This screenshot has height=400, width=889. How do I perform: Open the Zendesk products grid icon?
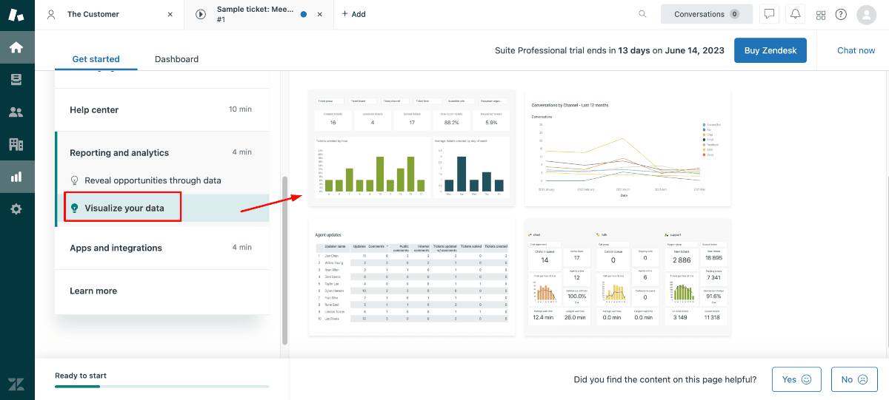tap(821, 15)
